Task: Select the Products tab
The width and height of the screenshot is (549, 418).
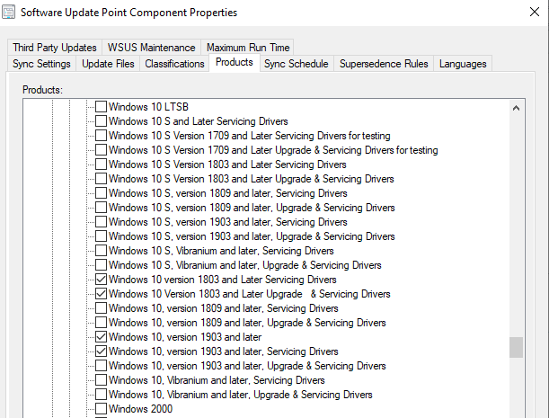Action: (235, 62)
